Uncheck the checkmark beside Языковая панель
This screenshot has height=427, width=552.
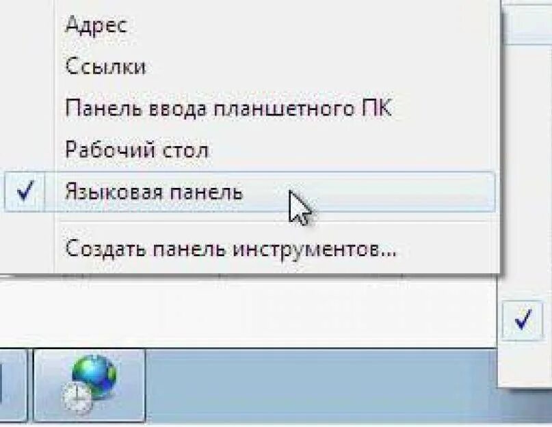point(25,191)
